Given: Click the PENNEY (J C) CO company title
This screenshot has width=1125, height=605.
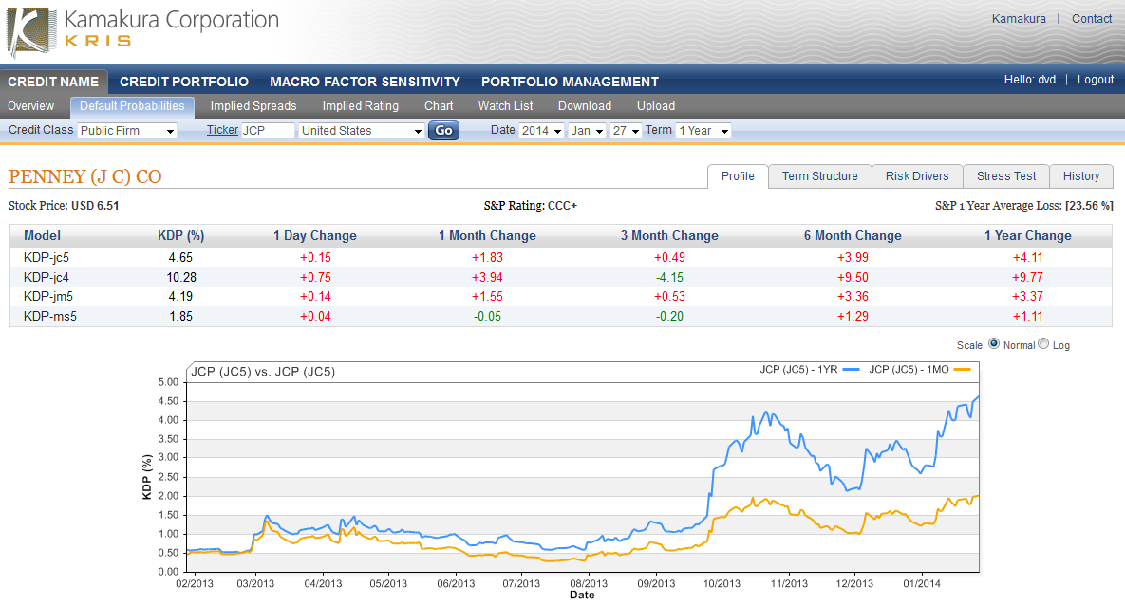Looking at the screenshot, I should coord(85,176).
